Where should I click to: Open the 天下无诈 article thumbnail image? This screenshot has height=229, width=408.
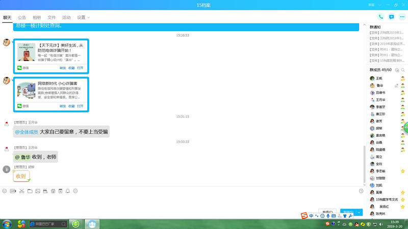(27, 52)
